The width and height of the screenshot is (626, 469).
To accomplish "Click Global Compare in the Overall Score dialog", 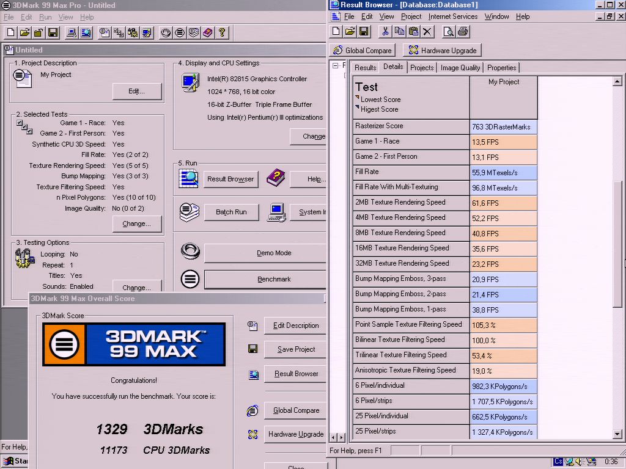I will click(x=295, y=410).
